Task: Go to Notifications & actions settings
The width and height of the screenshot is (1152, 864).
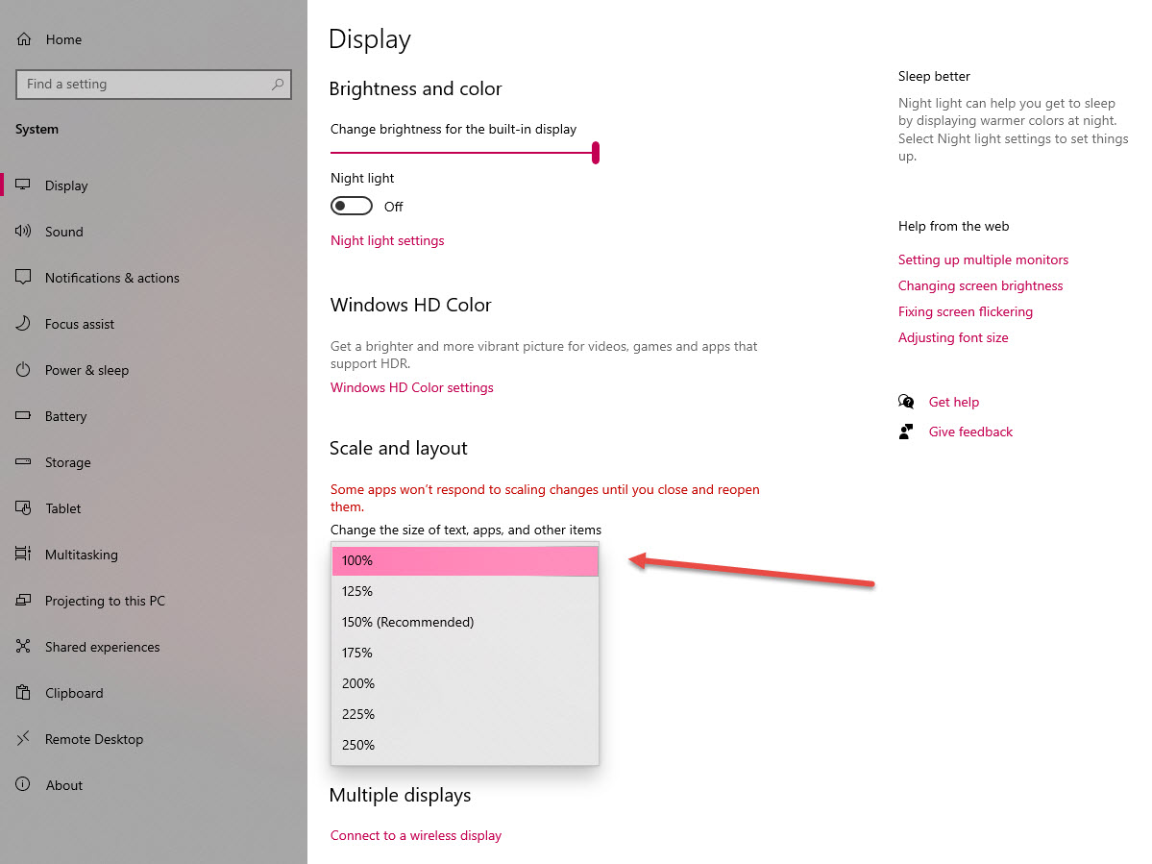Action: click(x=154, y=278)
